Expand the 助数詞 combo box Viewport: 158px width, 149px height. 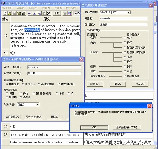(38, 104)
